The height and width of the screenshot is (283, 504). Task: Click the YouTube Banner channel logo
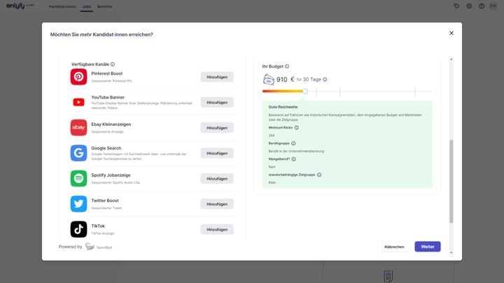pyautogui.click(x=78, y=102)
